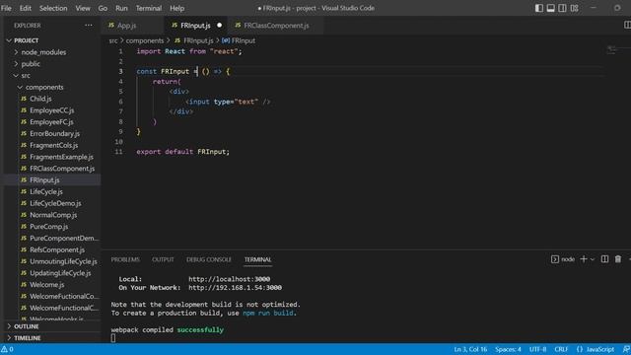
Task: Switch to FRClassComponent.js editor tab
Action: [x=276, y=26]
